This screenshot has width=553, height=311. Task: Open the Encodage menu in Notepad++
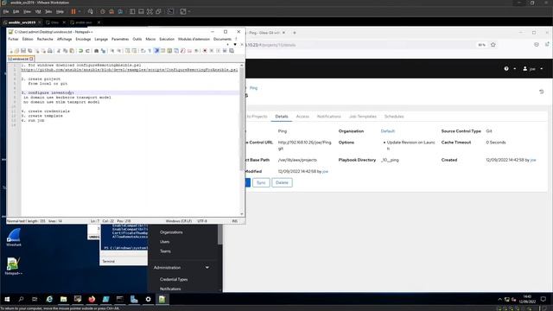coord(83,39)
